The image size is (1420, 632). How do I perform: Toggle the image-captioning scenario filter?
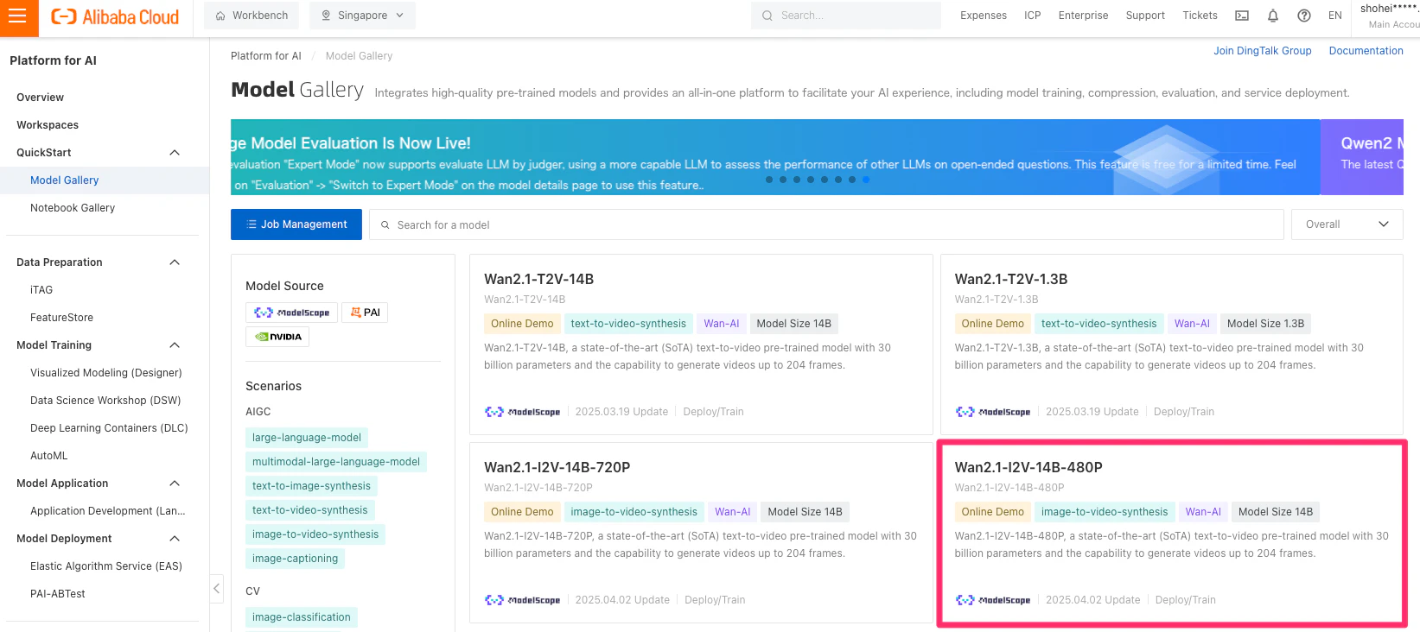pyautogui.click(x=295, y=559)
